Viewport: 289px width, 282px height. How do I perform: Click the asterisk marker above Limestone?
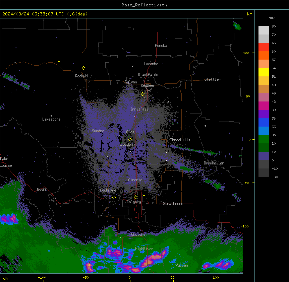click(51, 116)
